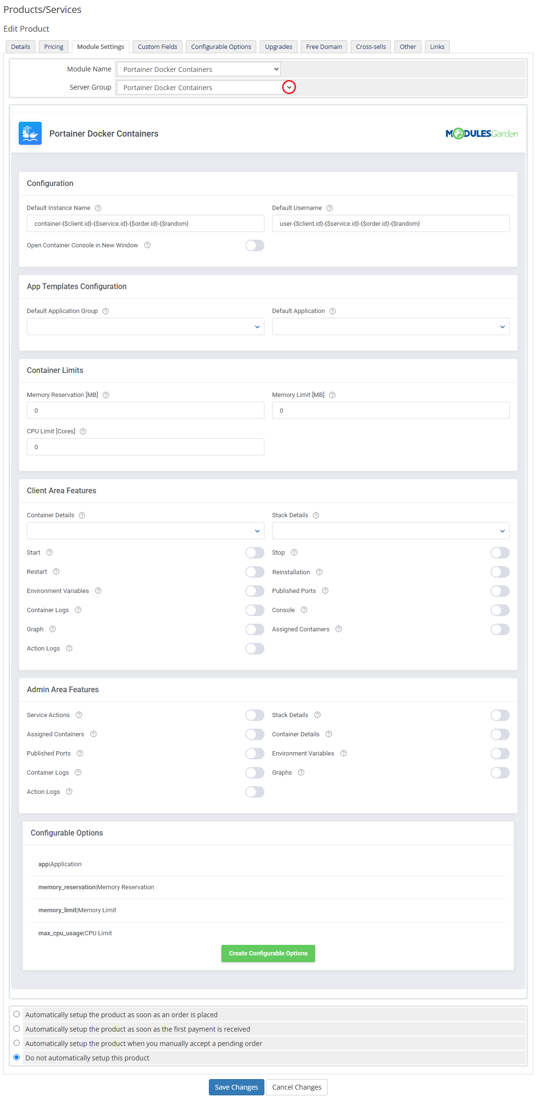Screen dimensions: 537x1104
Task: Click the help icon beside Default Username
Action: (330, 208)
